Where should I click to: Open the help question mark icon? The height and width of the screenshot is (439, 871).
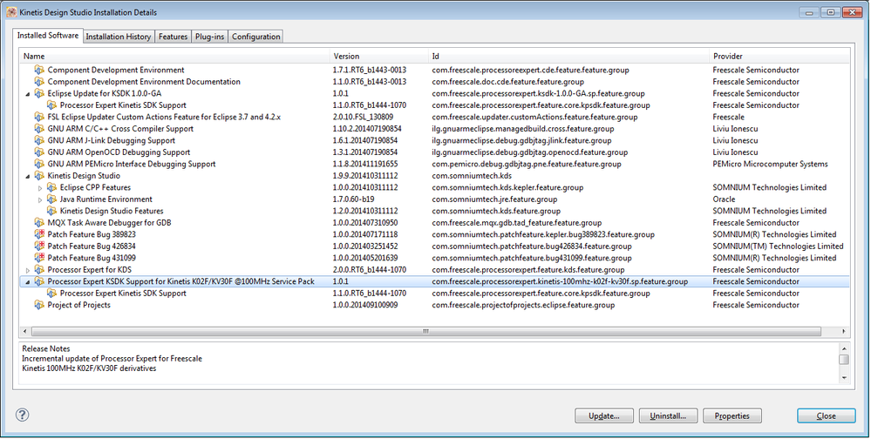(22, 415)
